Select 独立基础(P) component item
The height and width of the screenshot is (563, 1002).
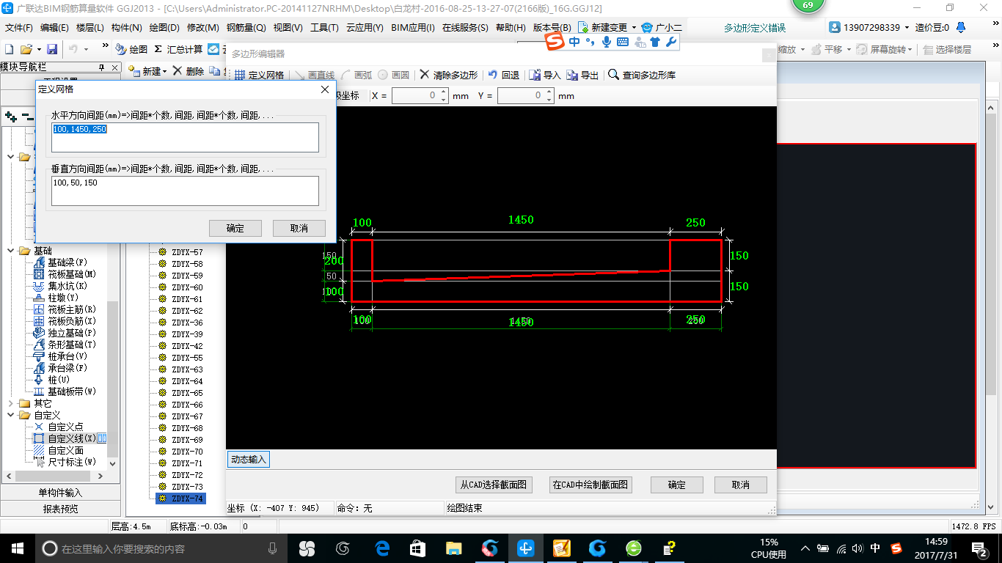[65, 333]
